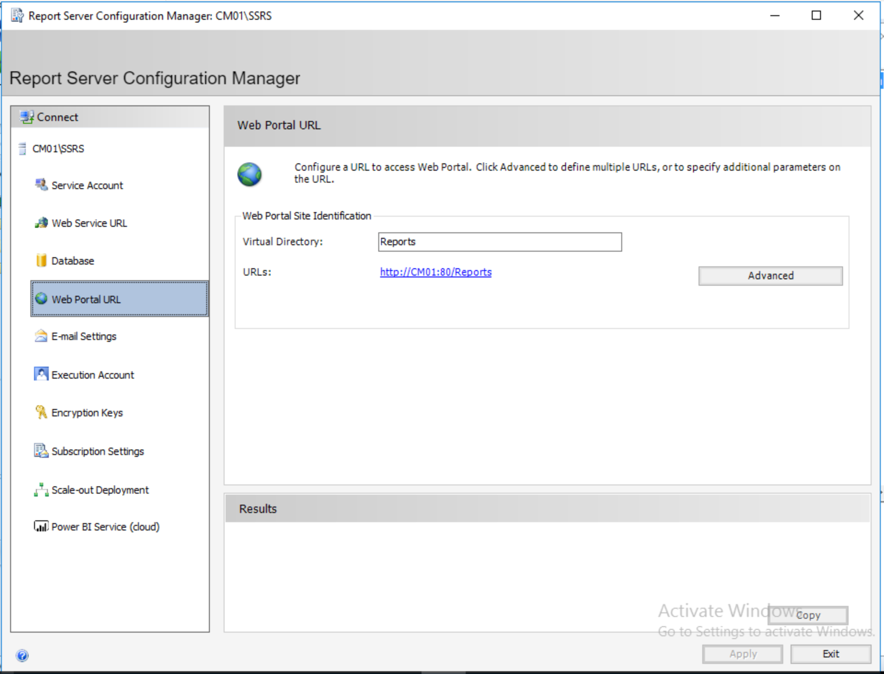Open the http://CM01:80/Reports link
884x674 pixels.
[435, 272]
